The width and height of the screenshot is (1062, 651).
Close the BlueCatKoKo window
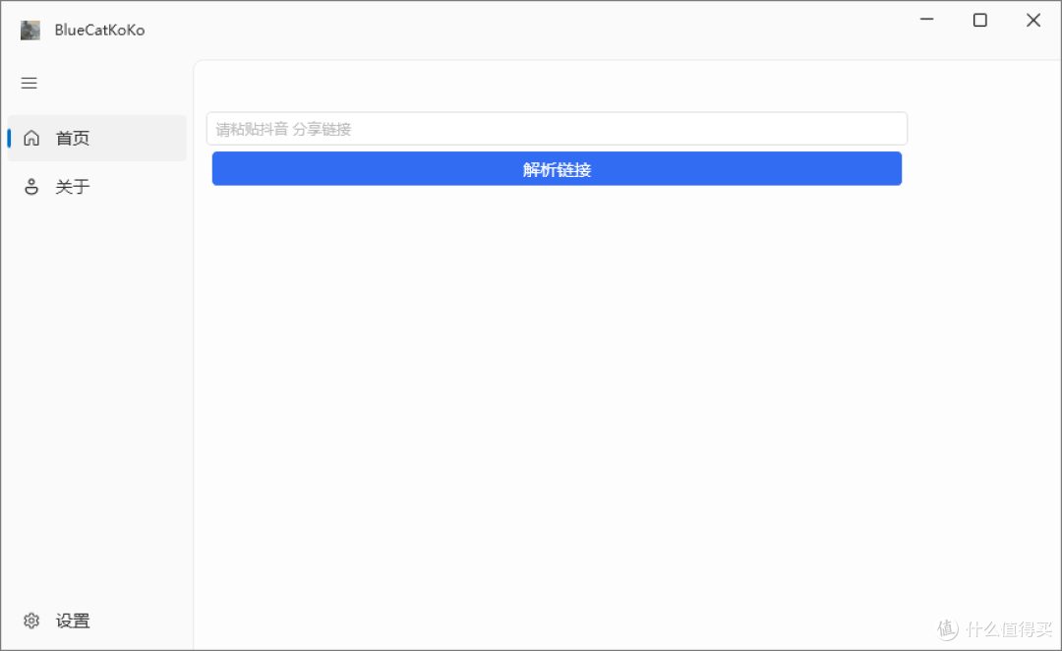click(x=1032, y=20)
